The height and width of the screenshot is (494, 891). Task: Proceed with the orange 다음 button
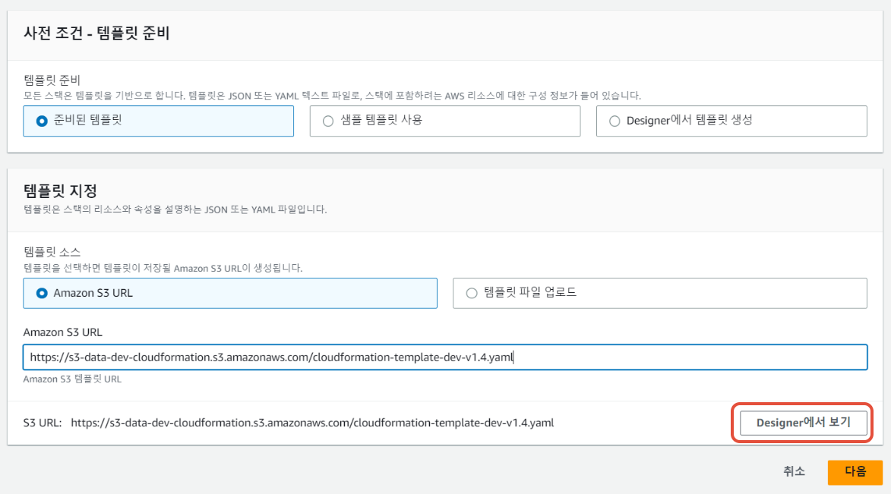coord(855,471)
